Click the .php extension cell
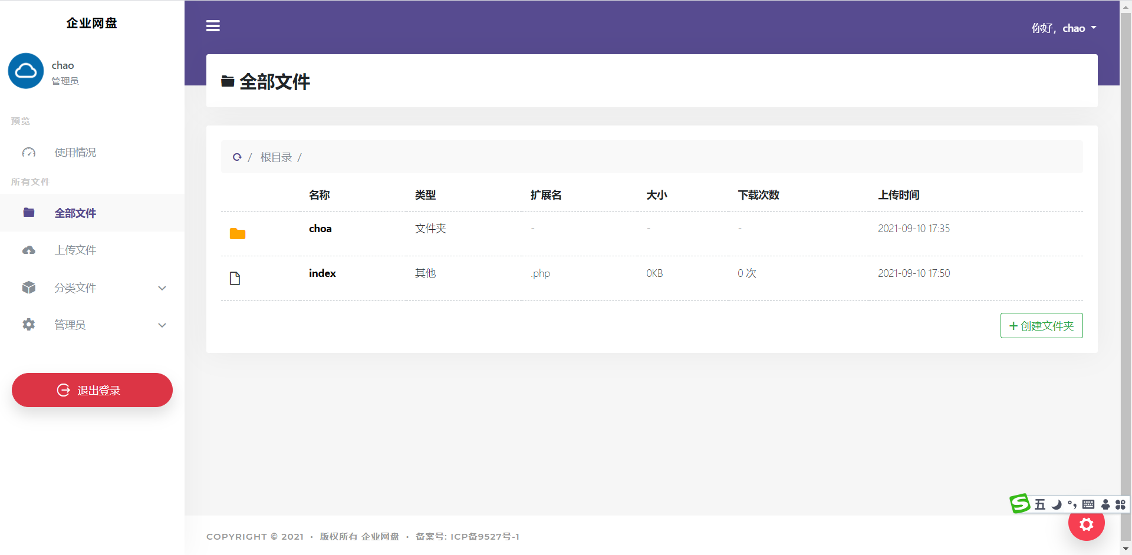Screen dimensions: 1132x555 coord(540,273)
